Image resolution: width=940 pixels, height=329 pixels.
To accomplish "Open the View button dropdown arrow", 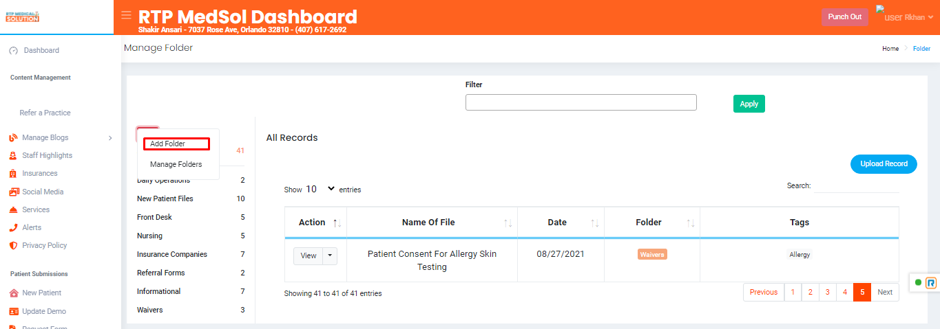I will [x=331, y=256].
